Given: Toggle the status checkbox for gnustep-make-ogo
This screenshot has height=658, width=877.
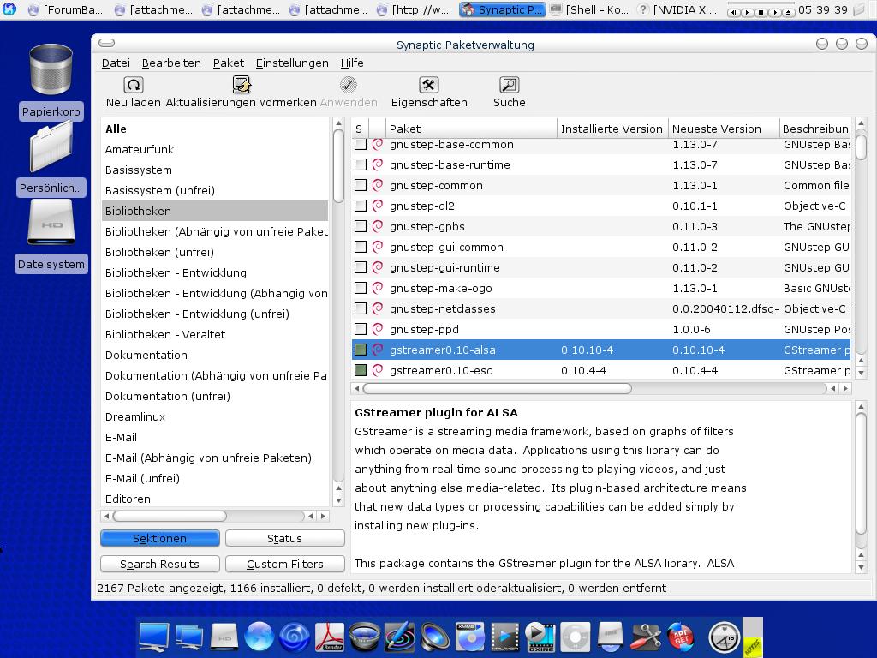Looking at the screenshot, I should pos(361,288).
